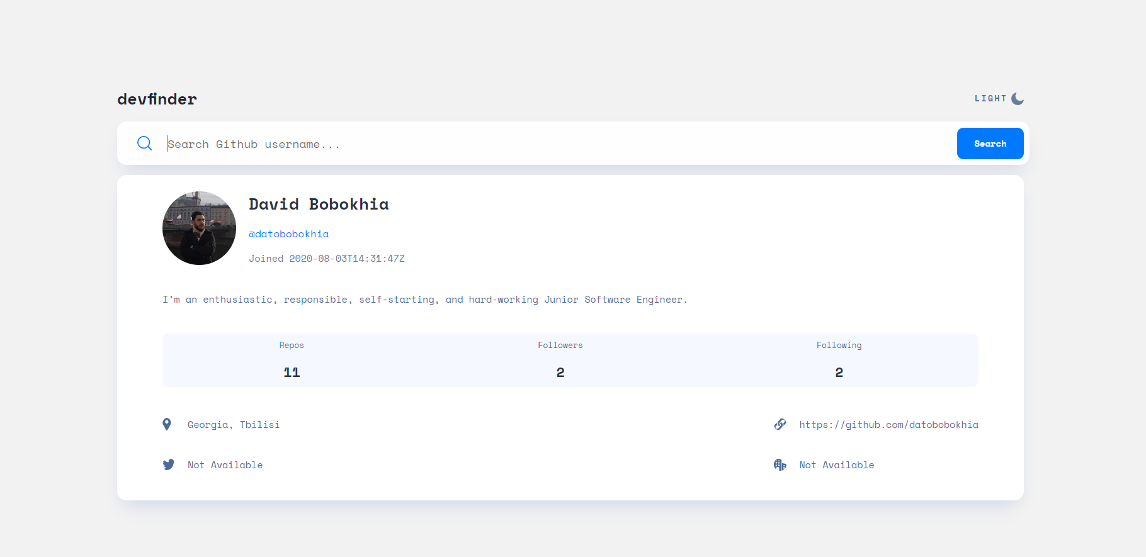
Task: Click David Bobokhia's profile photo
Action: click(199, 228)
